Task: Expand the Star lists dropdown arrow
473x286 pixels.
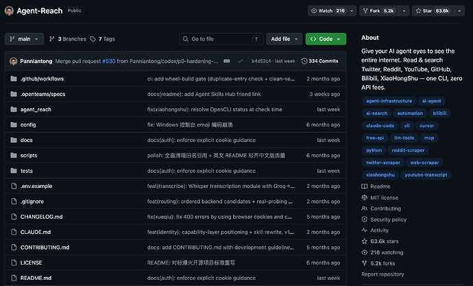Action: coord(459,11)
